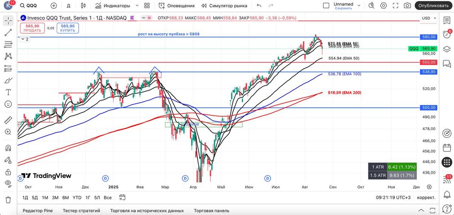Toggle stay in drawing mode
Viewport: 454px width, 215px height.
coord(8,160)
